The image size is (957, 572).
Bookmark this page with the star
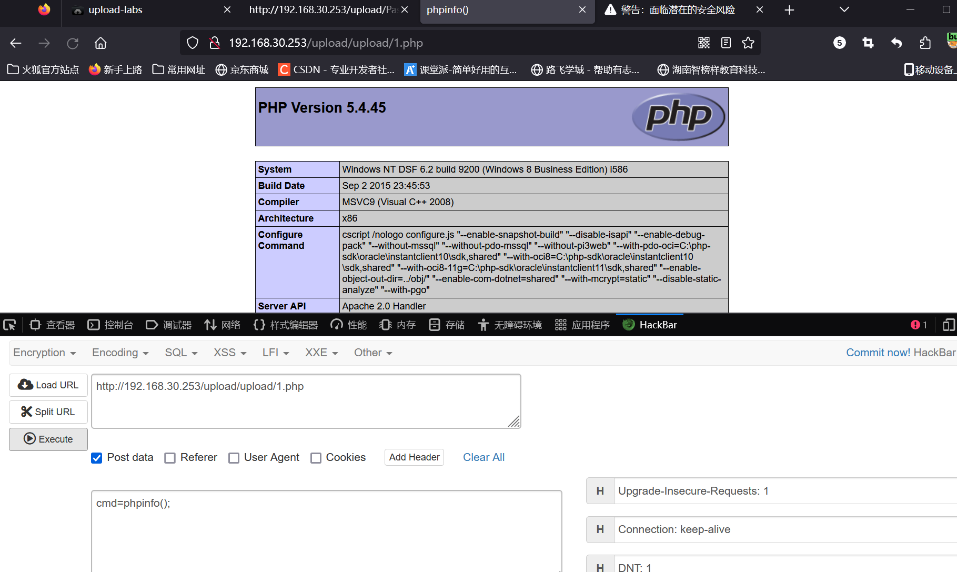click(x=748, y=43)
